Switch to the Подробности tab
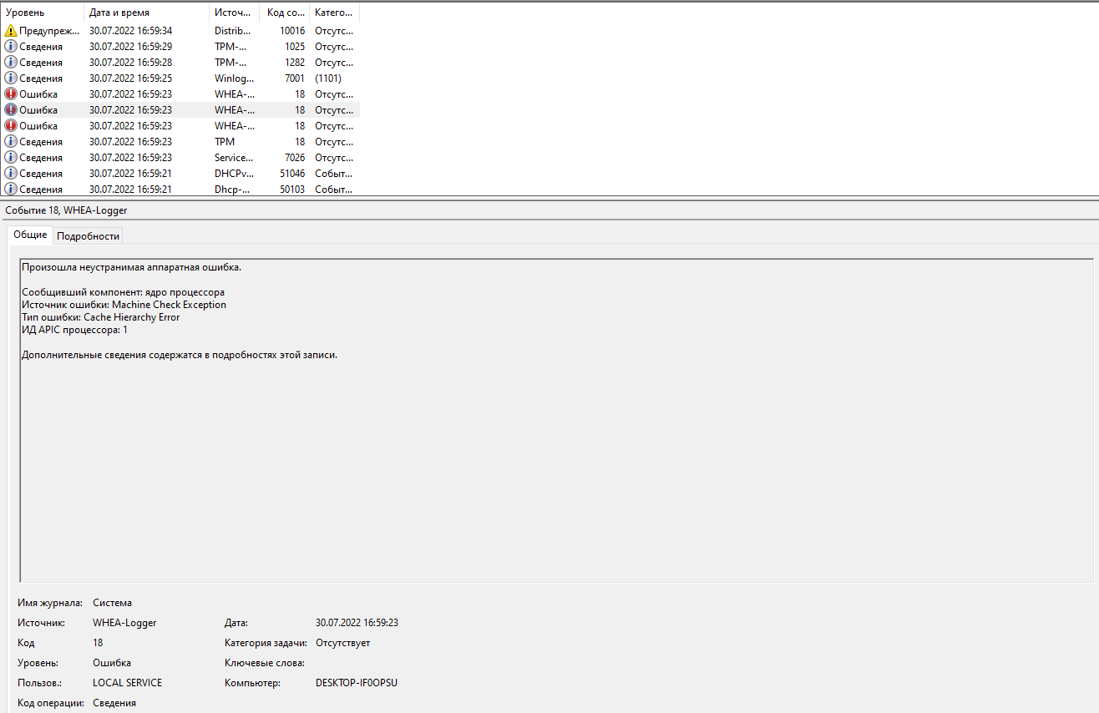This screenshot has width=1099, height=713. pos(89,236)
